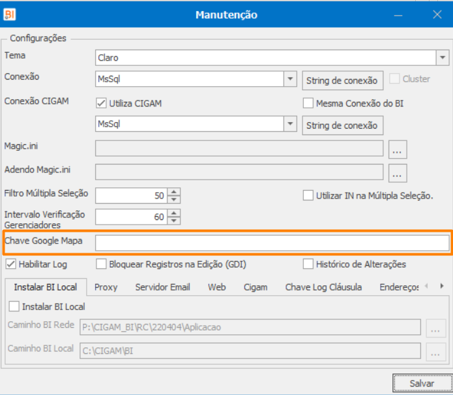Browse for Magic.ini file with ellipsis button
This screenshot has height=395, width=453.
[398, 150]
